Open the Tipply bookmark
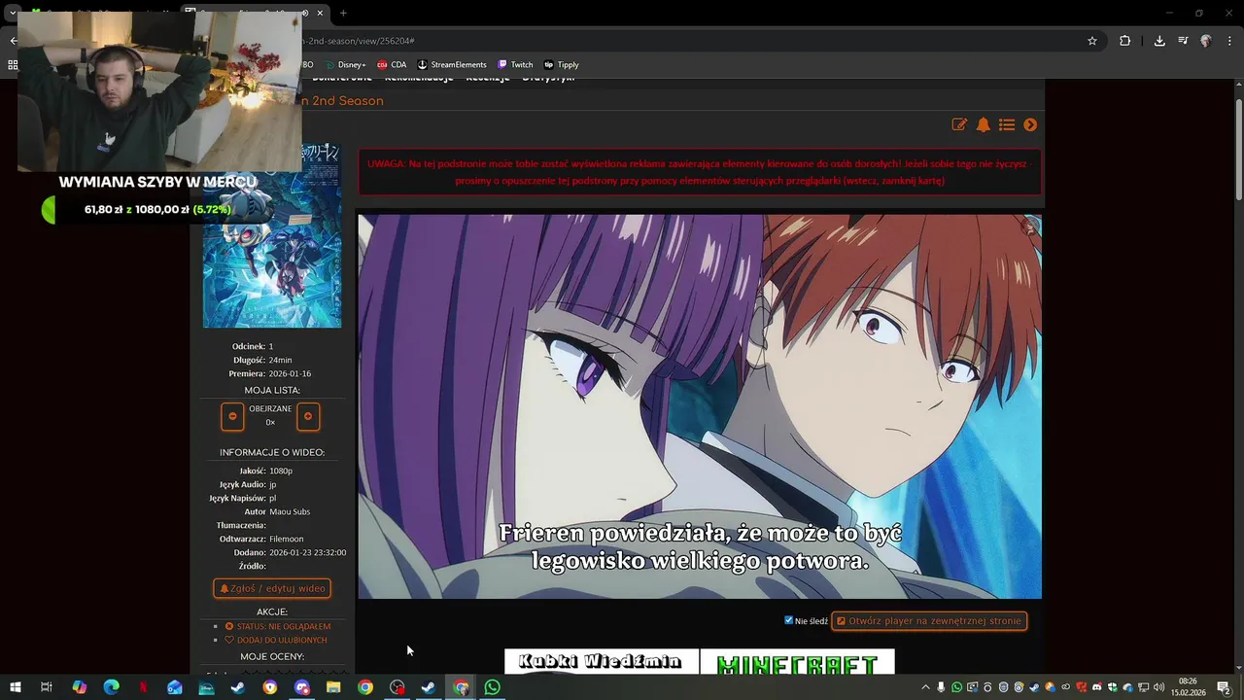Screen dimensions: 1244x700 click(x=561, y=65)
